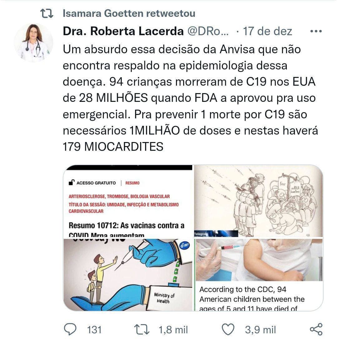Click the @DRo... username handle
337x356 pixels.
pyautogui.click(x=208, y=31)
